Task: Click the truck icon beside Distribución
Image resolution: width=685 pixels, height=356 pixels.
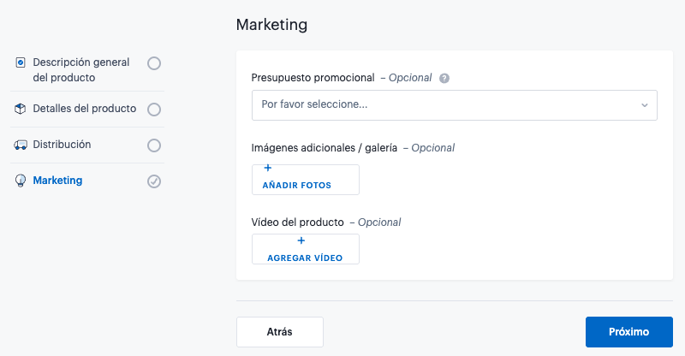Action: [x=21, y=145]
